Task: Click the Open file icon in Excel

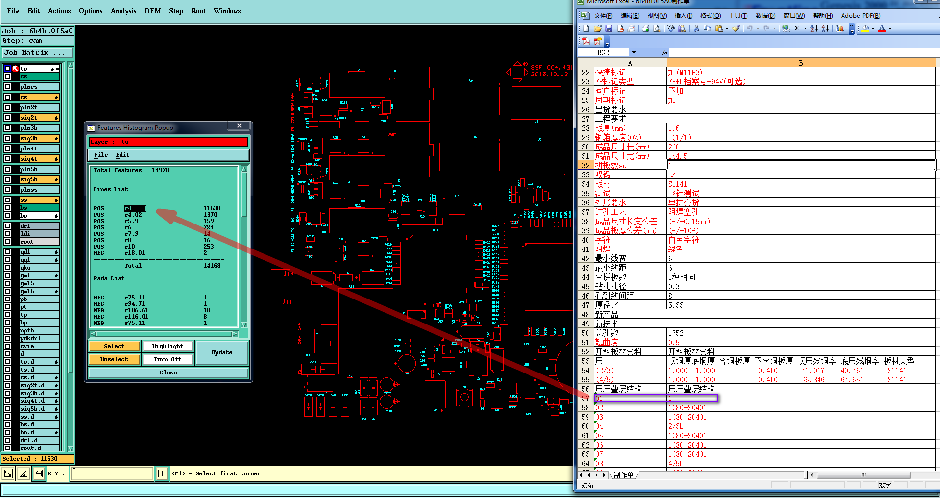Action: [x=598, y=28]
